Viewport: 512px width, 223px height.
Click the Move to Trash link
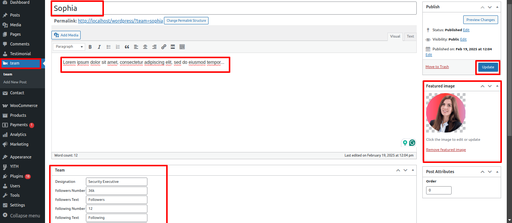point(437,67)
